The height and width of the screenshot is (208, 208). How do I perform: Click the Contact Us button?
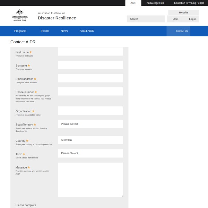coord(181,31)
